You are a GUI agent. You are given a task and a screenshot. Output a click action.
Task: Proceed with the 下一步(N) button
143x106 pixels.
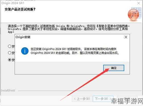click(103, 99)
